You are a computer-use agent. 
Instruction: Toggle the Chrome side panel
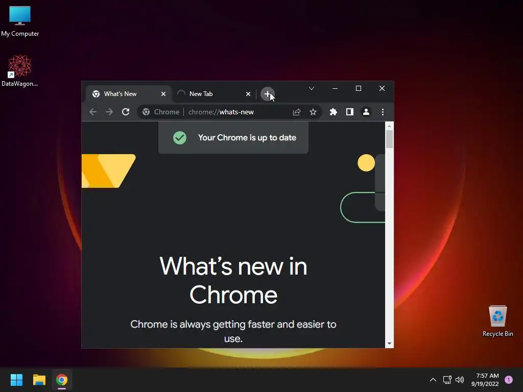click(x=349, y=112)
